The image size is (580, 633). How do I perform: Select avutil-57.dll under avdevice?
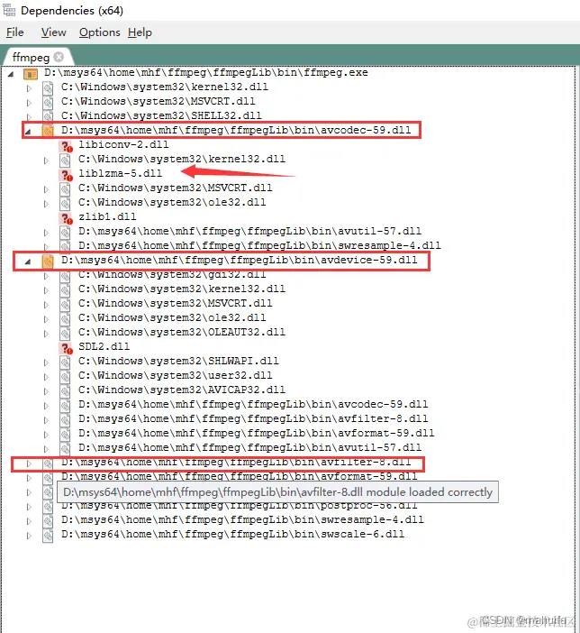pos(249,448)
